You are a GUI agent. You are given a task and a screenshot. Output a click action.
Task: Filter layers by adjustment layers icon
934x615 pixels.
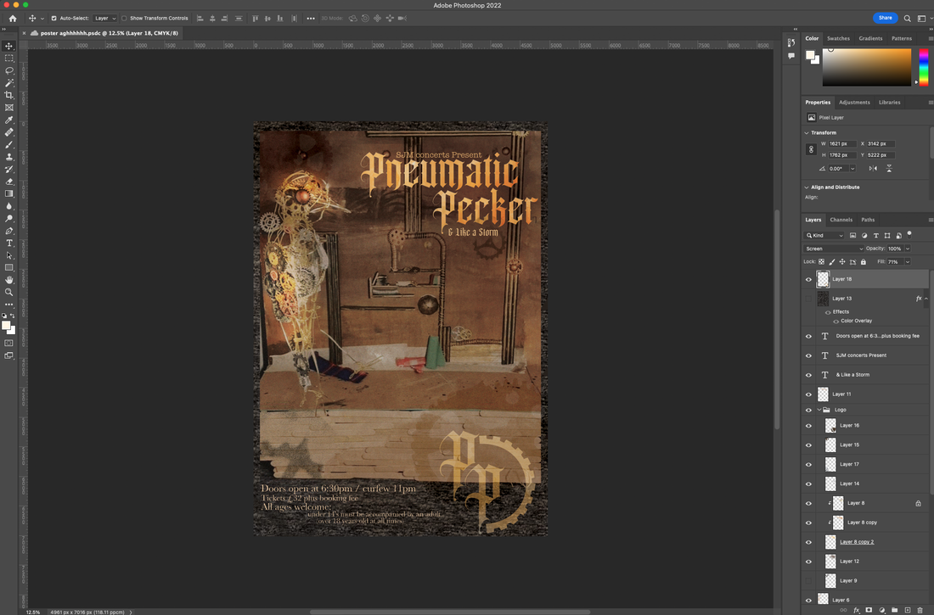864,235
